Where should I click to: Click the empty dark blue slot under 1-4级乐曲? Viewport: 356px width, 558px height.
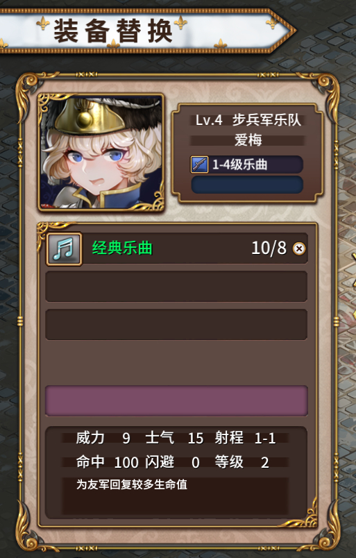click(247, 185)
